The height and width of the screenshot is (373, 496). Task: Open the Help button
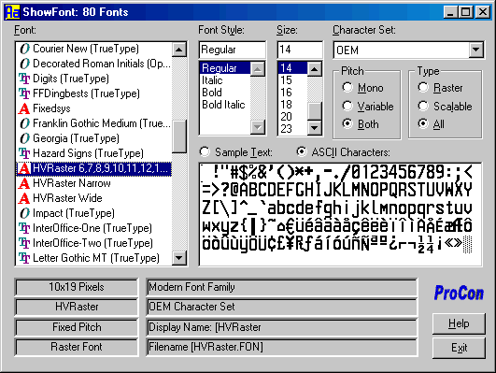459,323
